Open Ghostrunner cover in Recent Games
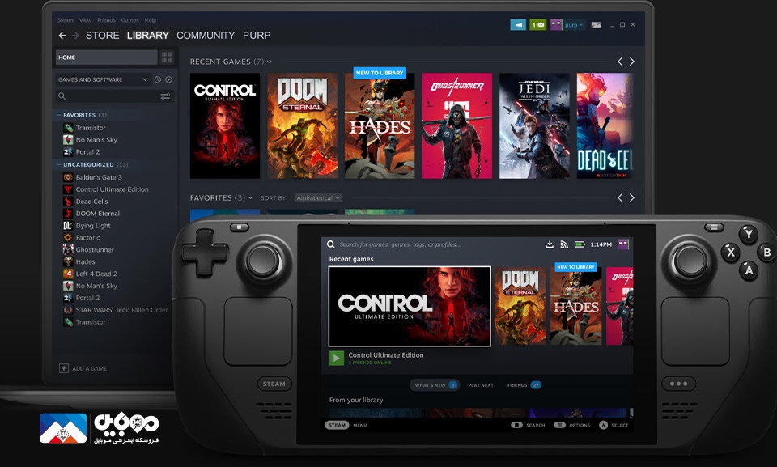 pyautogui.click(x=456, y=126)
